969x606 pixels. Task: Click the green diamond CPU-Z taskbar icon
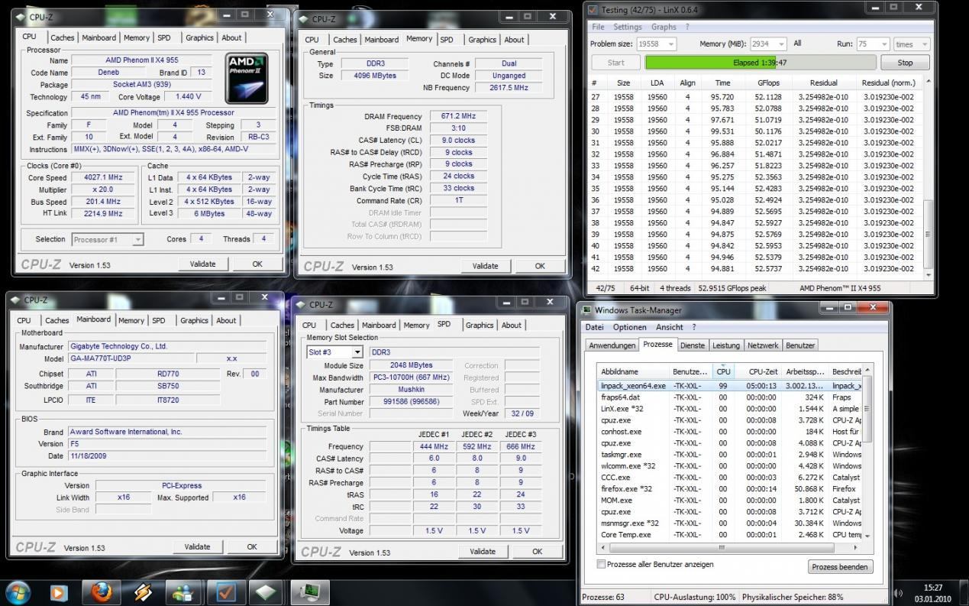(x=266, y=592)
